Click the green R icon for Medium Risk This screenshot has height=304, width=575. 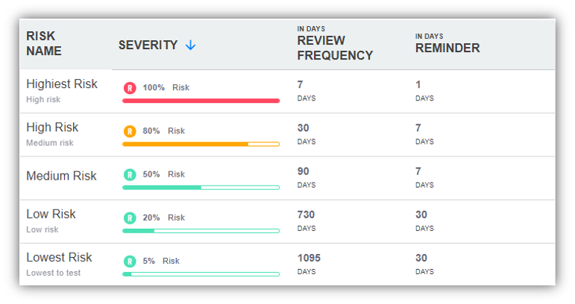pyautogui.click(x=130, y=174)
